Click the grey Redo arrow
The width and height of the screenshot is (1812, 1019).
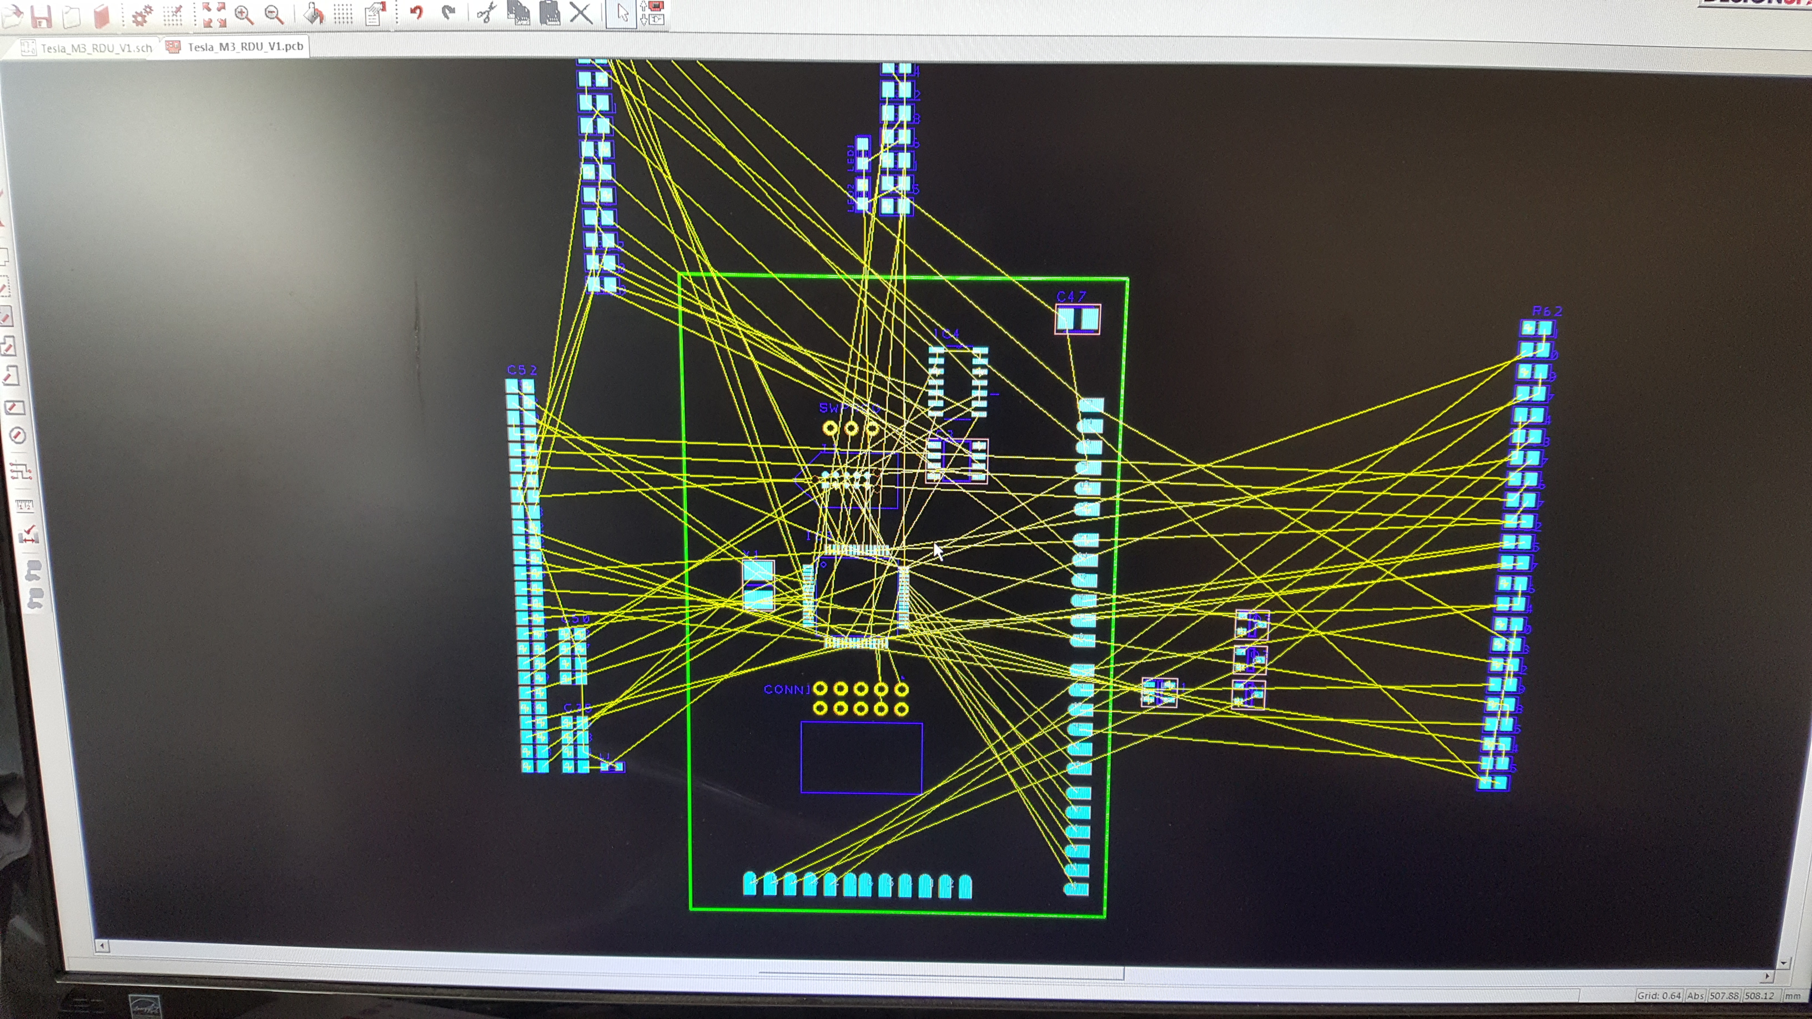(x=448, y=12)
